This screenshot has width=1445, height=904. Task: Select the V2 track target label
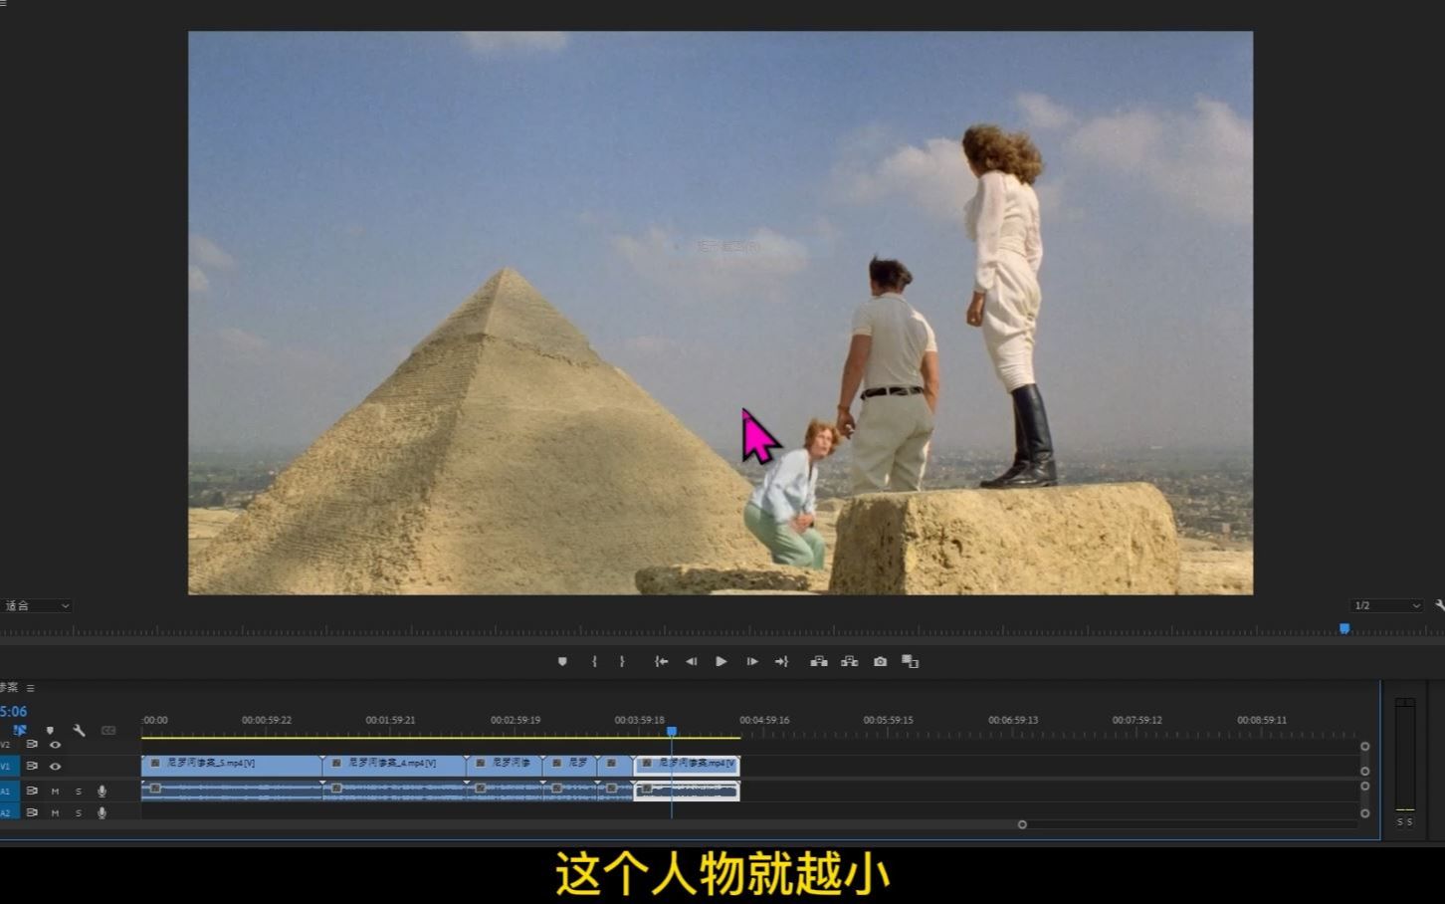point(7,745)
